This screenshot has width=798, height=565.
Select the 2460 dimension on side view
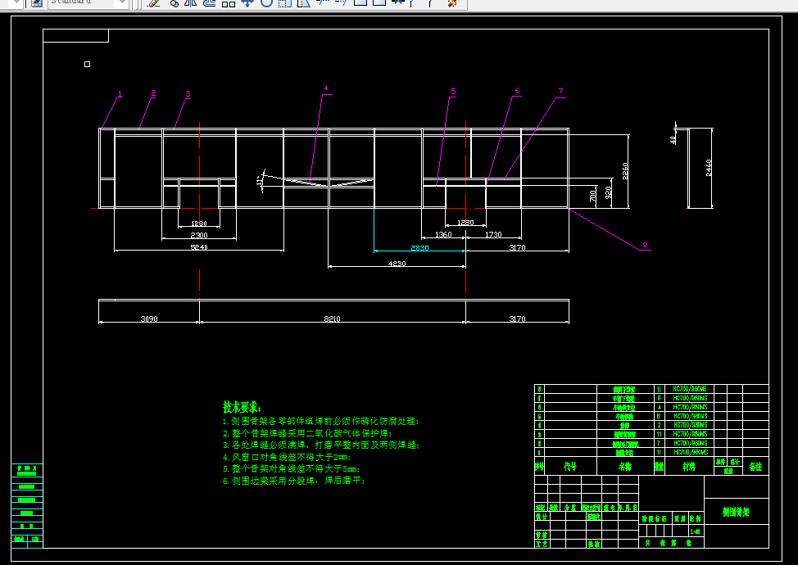click(709, 168)
